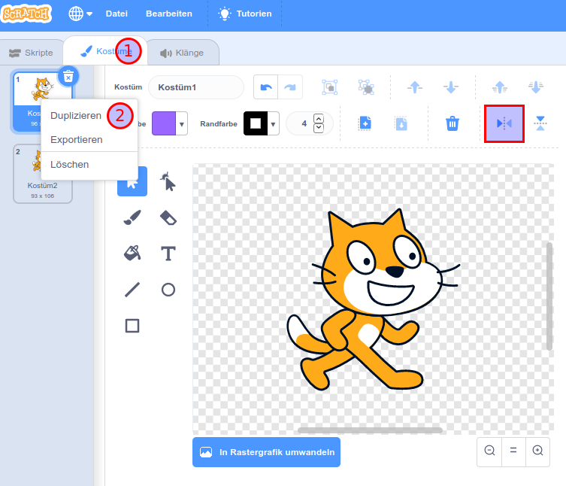
Task: Click the delete trash icon in toolbar
Action: 452,123
